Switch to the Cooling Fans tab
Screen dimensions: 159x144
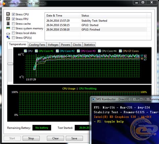click(37, 45)
